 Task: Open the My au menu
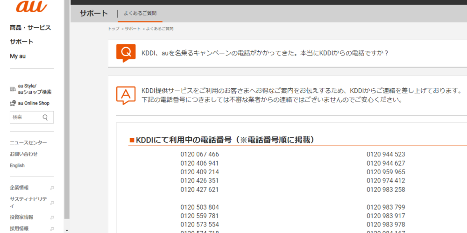click(18, 56)
